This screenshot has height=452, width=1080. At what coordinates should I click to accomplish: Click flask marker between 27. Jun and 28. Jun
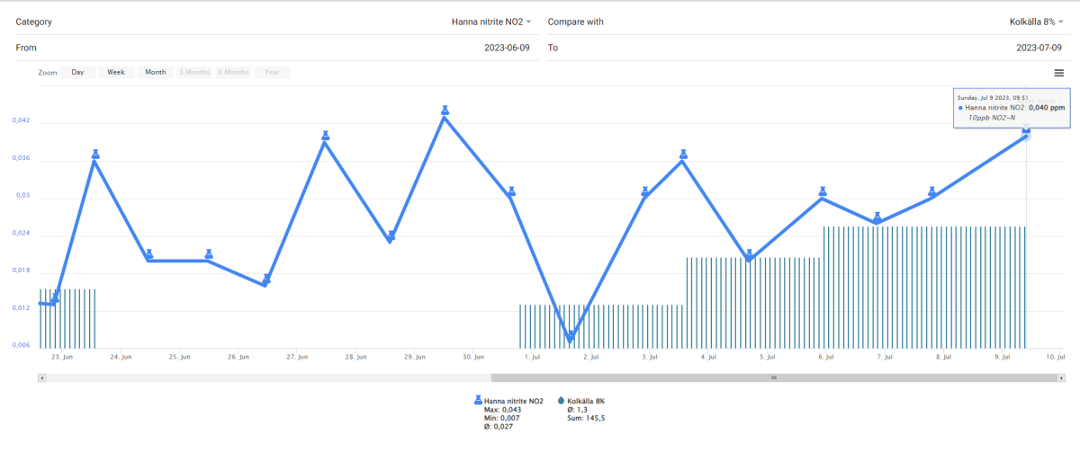326,136
